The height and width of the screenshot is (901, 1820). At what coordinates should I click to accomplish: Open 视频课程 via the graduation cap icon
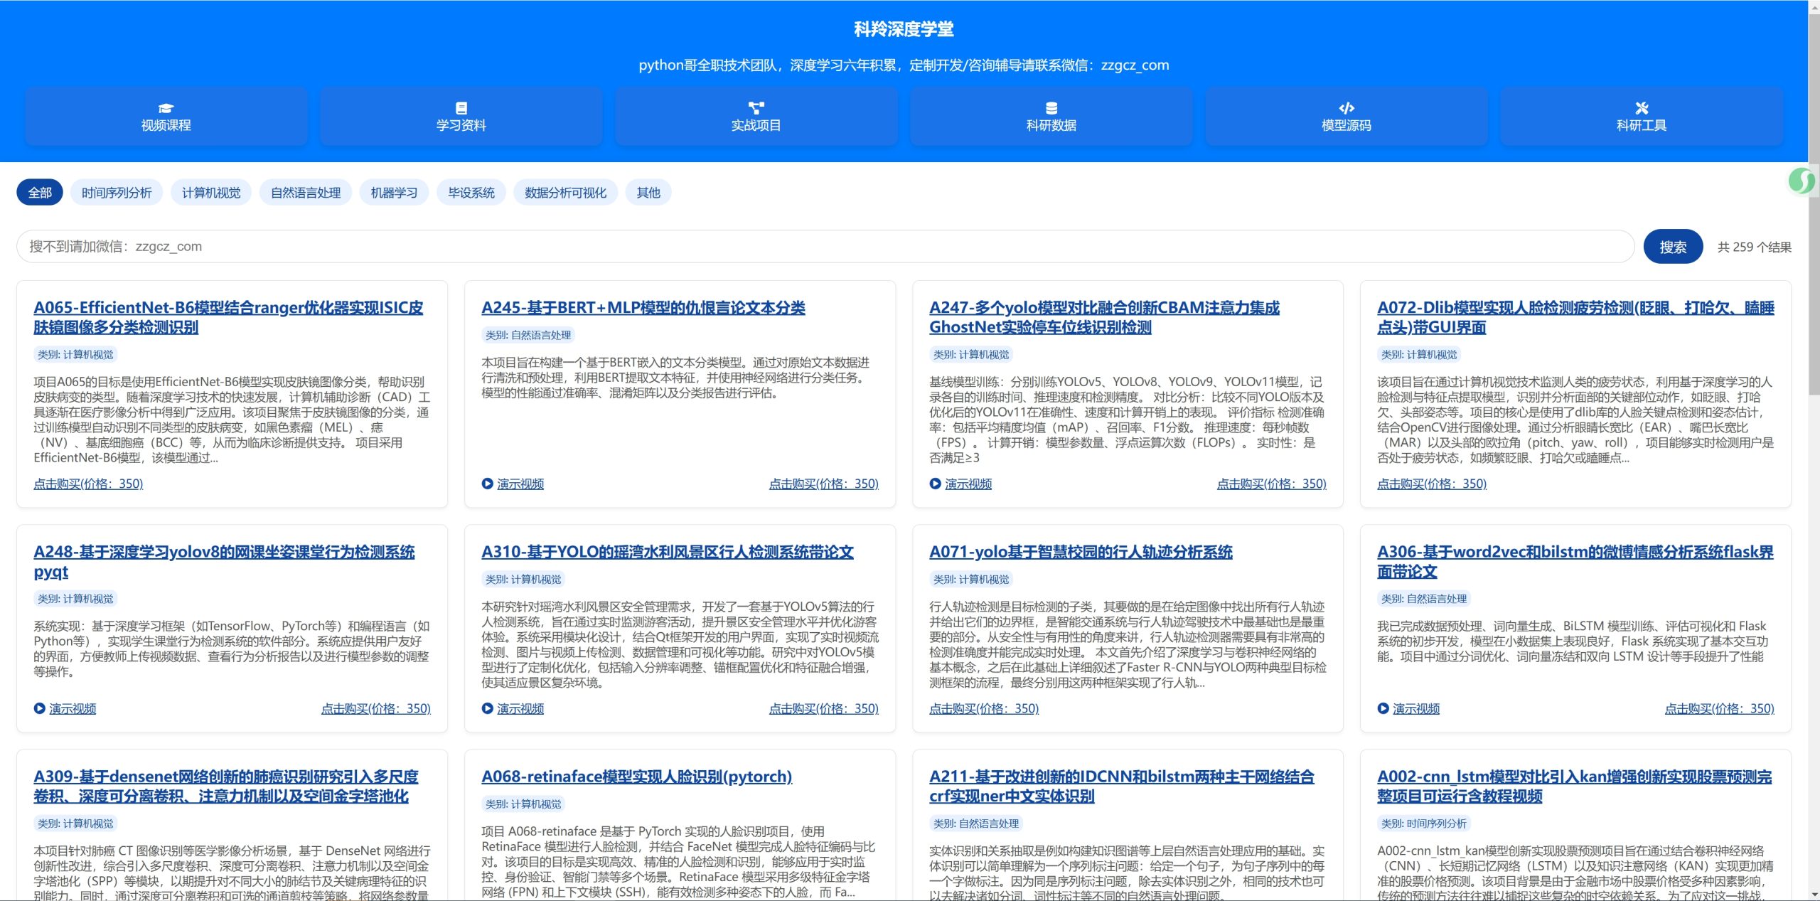166,108
